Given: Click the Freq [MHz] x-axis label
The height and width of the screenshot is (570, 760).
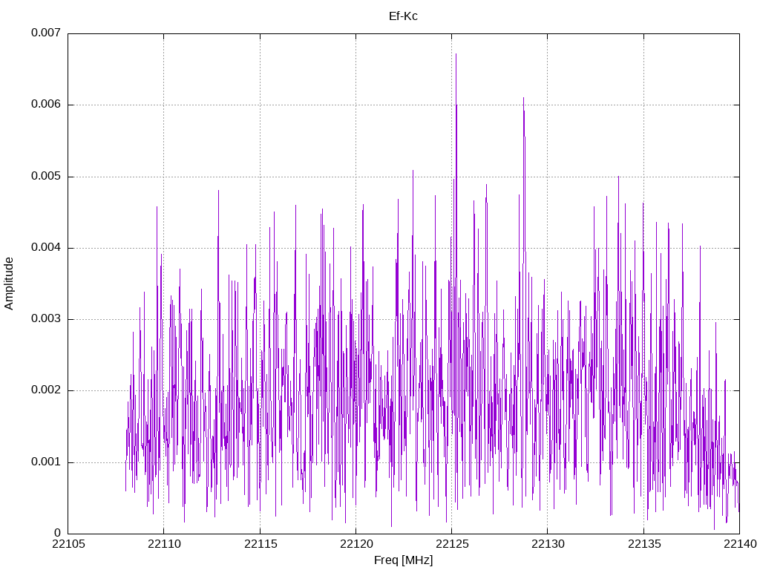Looking at the screenshot, I should (x=403, y=560).
